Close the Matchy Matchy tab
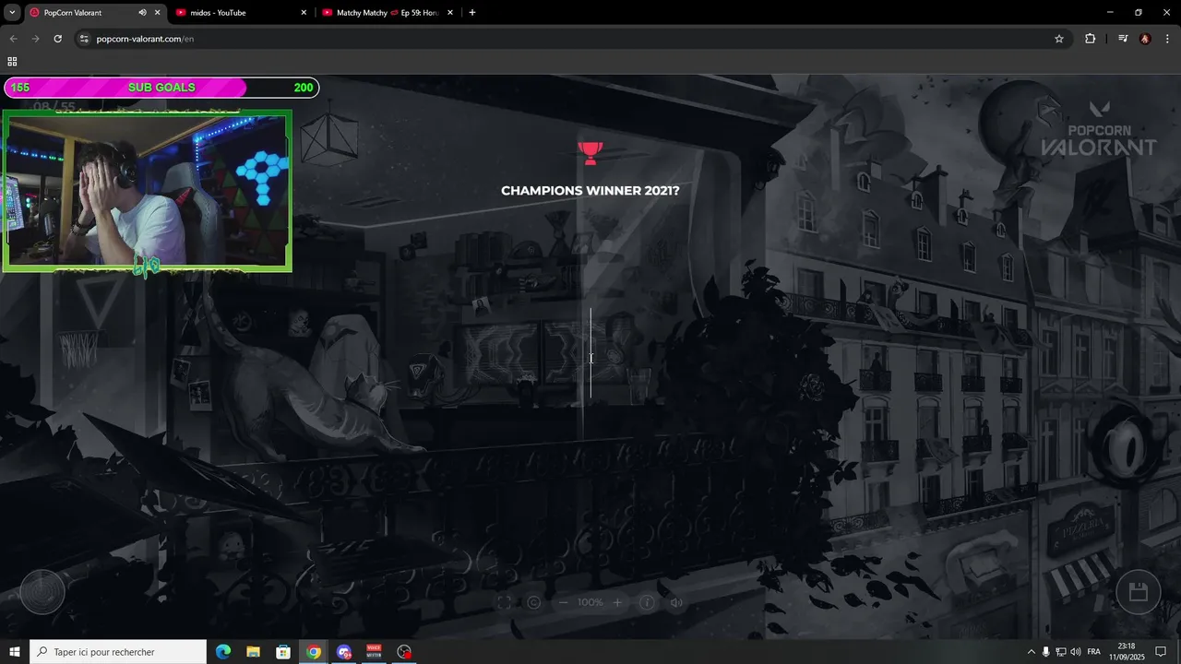 coord(450,13)
